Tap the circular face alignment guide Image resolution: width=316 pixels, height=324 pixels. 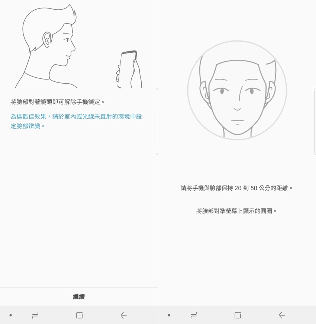coord(237,90)
